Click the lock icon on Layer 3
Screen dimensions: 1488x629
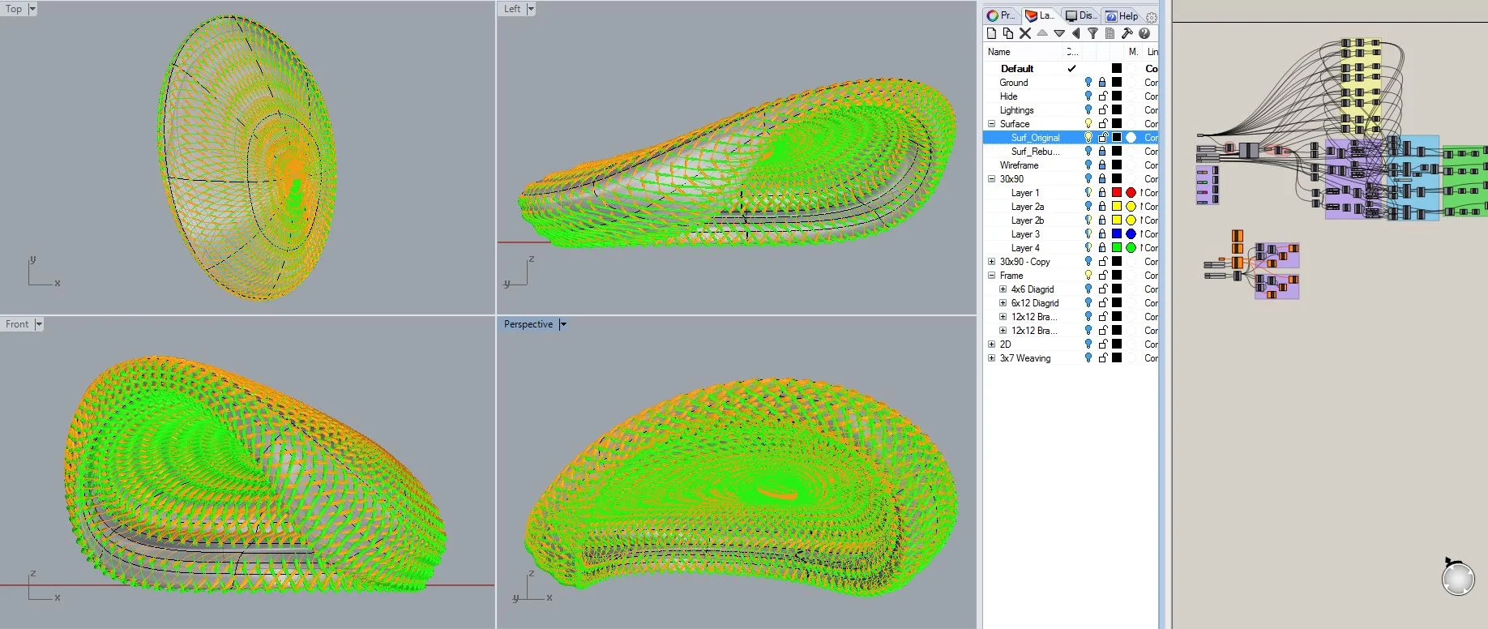click(1102, 234)
